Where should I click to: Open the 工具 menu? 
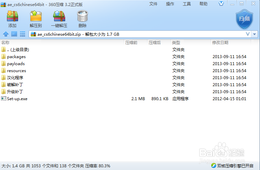coord(187,4)
